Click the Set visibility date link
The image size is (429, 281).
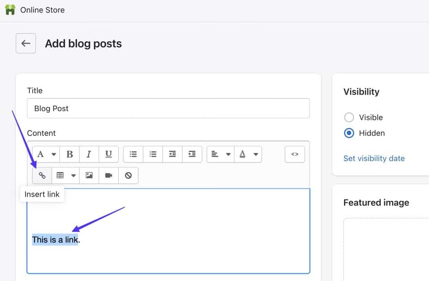374,158
